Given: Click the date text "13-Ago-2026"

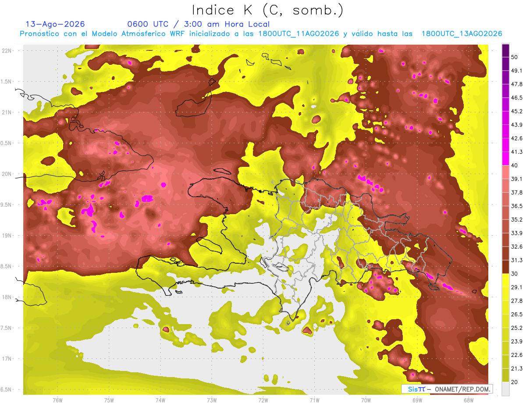Looking at the screenshot, I should pos(55,25).
